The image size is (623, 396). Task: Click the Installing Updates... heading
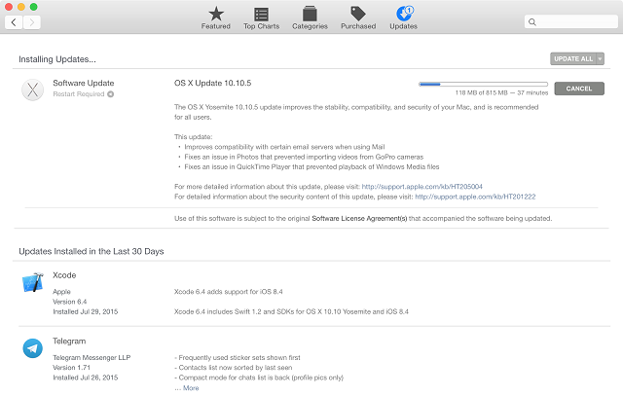[x=57, y=59]
